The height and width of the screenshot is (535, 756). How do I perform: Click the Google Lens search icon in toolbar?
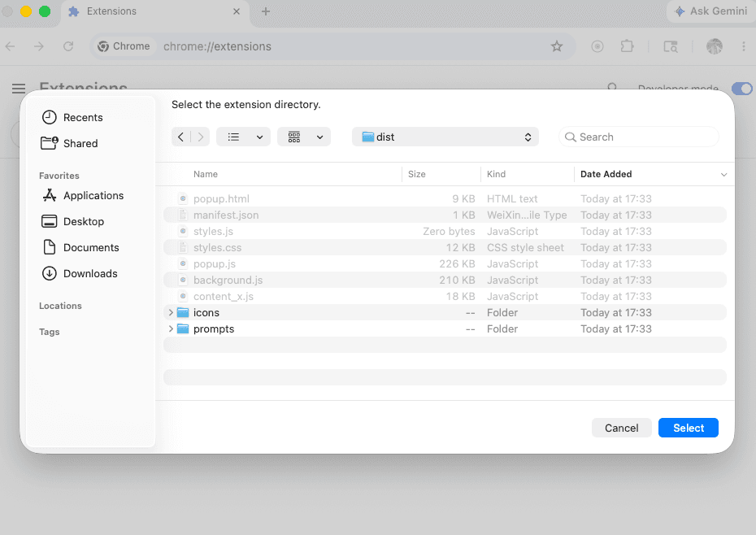[x=671, y=46]
